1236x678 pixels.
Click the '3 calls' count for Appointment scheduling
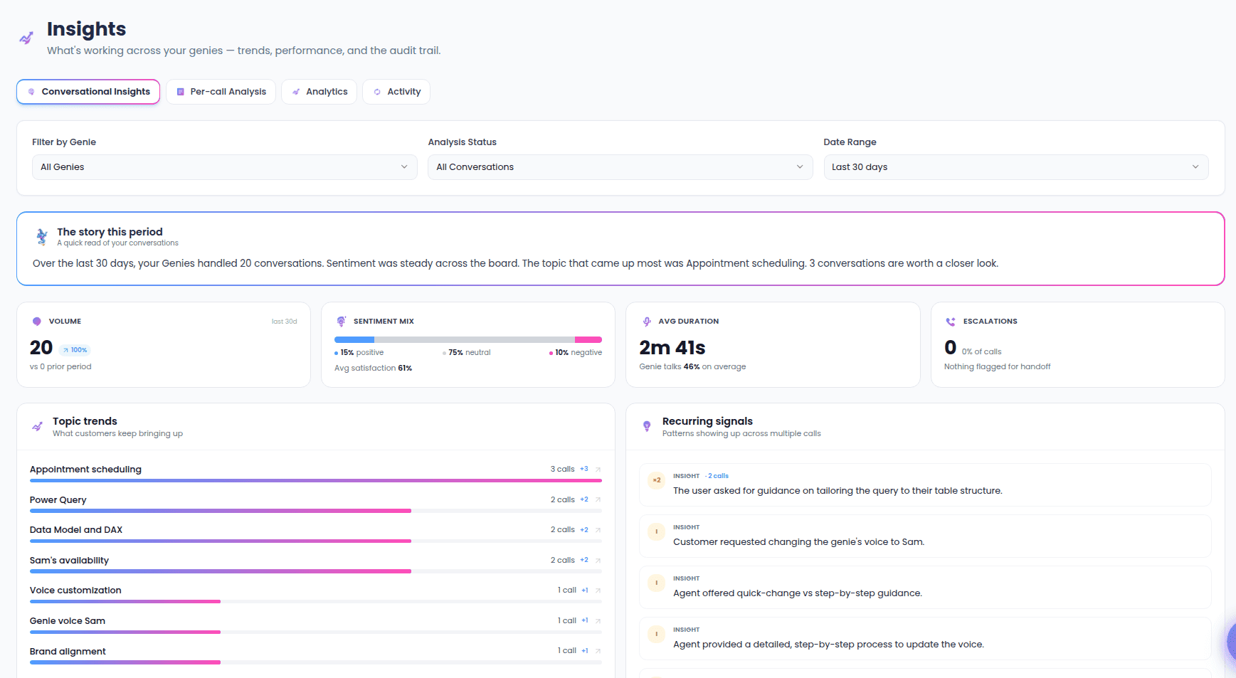[x=562, y=470]
